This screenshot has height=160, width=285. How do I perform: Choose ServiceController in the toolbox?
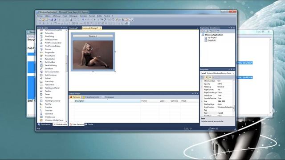click(52, 72)
